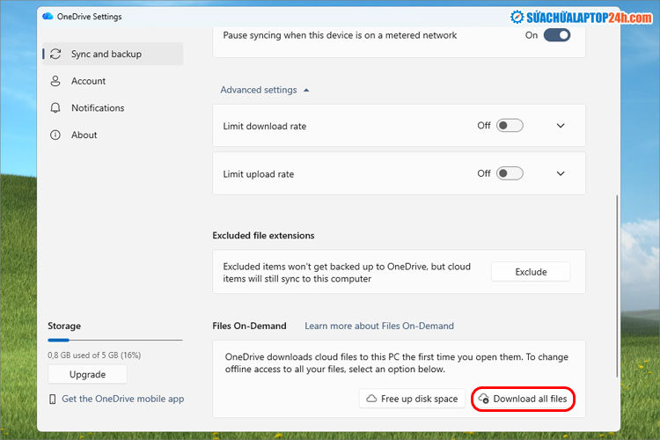
Task: Expand the Limit upload rate chevron
Action: [561, 173]
